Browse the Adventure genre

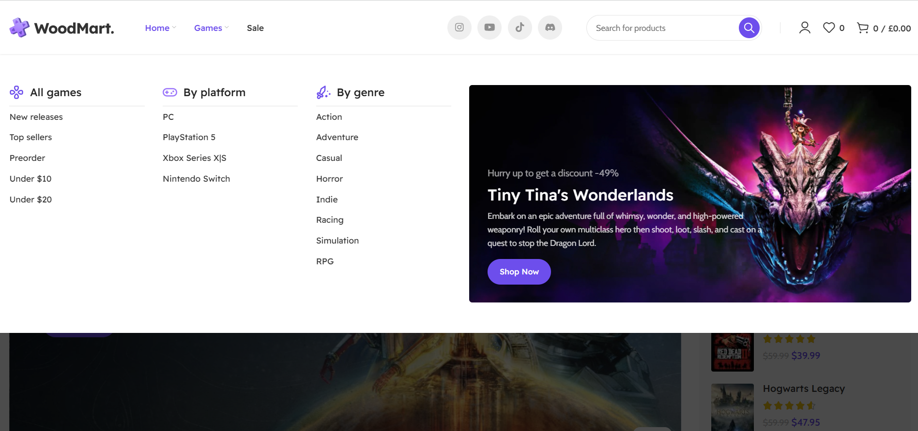click(337, 137)
